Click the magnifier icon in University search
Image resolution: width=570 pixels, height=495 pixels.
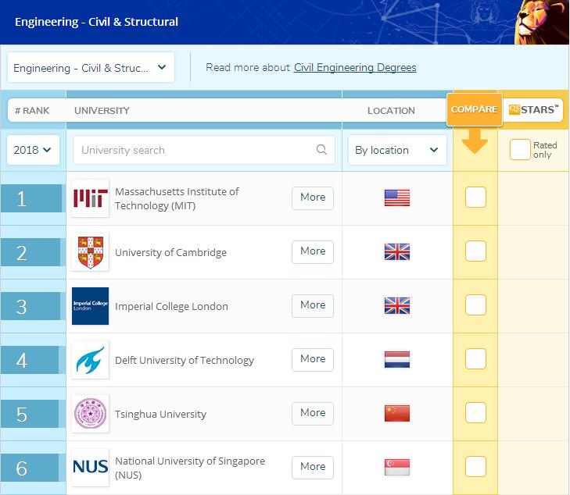click(x=321, y=150)
